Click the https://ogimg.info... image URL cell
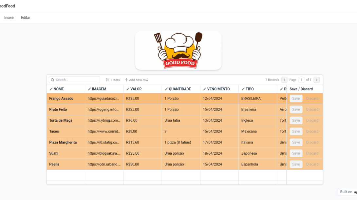The image size is (357, 200). [104, 109]
